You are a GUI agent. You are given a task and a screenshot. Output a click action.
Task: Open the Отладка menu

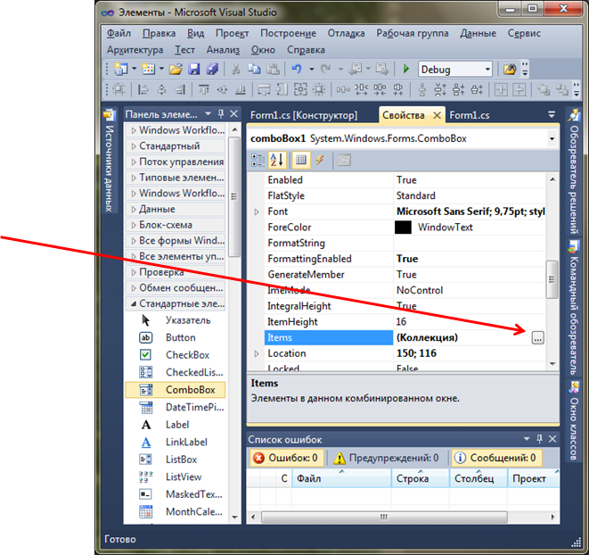click(x=346, y=33)
